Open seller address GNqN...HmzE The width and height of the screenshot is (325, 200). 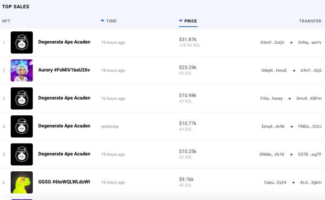(x=274, y=71)
